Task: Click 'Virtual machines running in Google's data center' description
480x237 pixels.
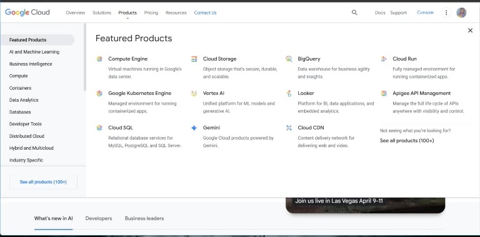Action: tap(145, 73)
